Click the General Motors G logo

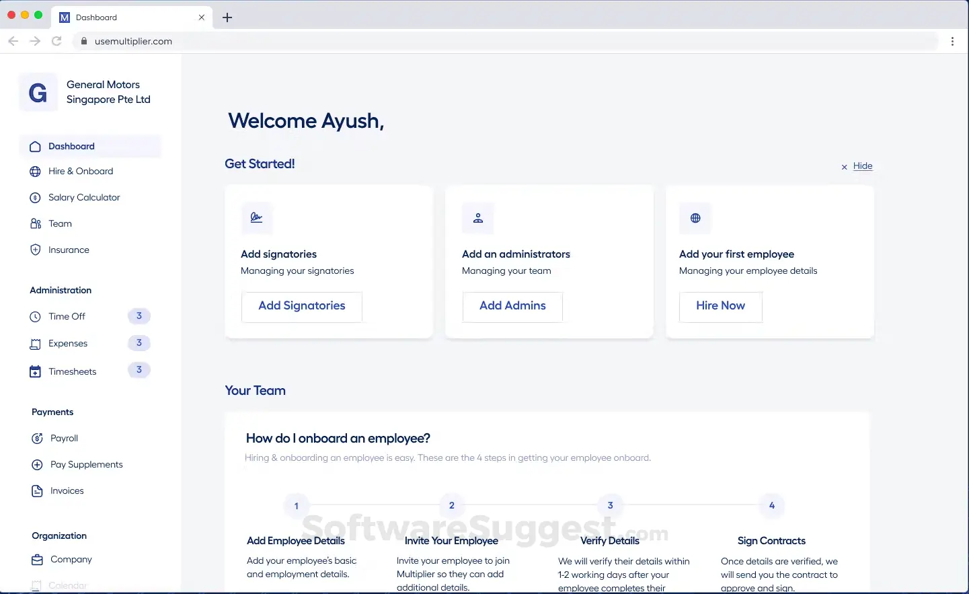point(38,92)
